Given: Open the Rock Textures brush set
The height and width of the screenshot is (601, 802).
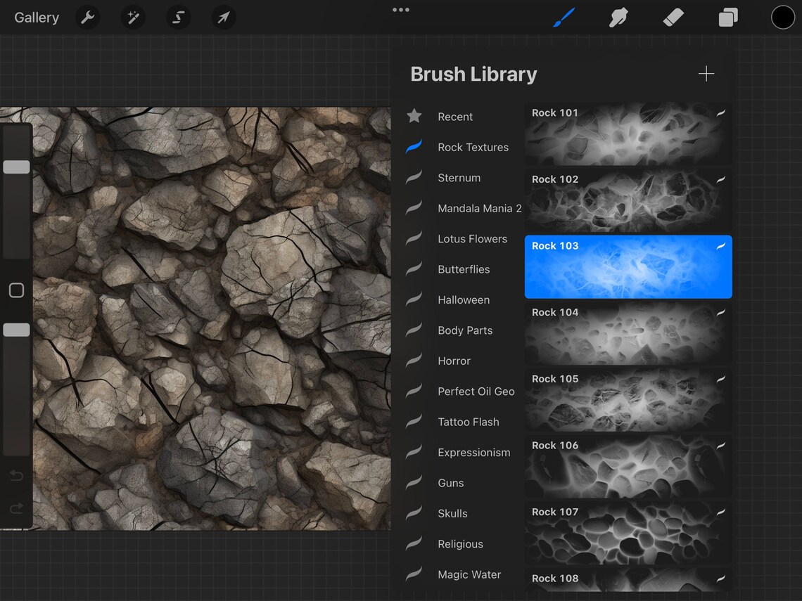Looking at the screenshot, I should pos(473,147).
